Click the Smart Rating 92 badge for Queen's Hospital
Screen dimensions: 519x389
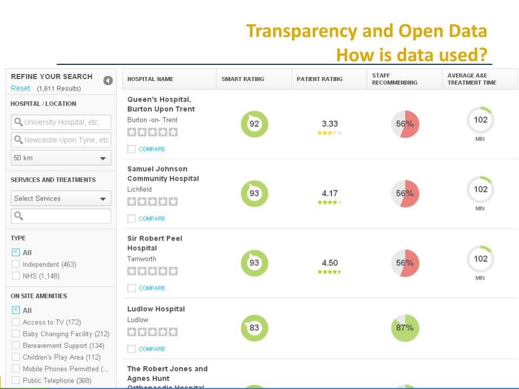pos(254,124)
